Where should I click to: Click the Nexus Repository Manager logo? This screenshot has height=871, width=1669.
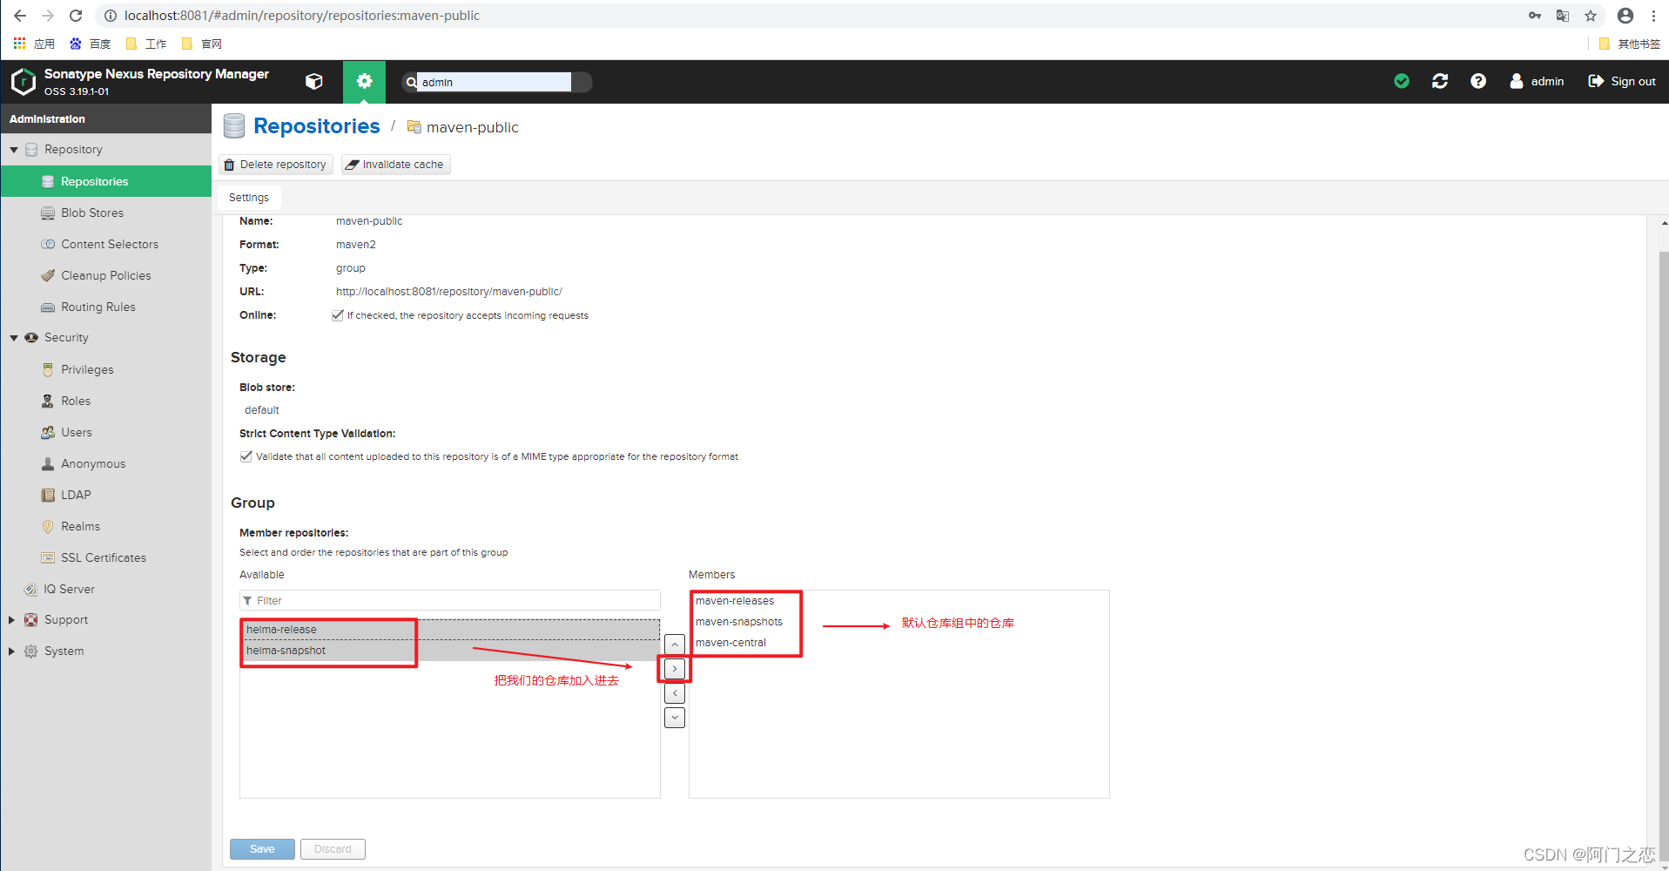coord(24,82)
